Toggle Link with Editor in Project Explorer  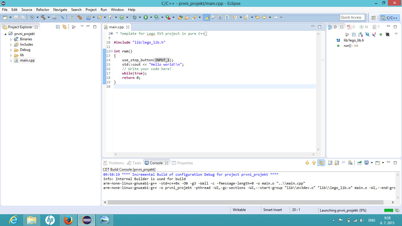click(64, 27)
